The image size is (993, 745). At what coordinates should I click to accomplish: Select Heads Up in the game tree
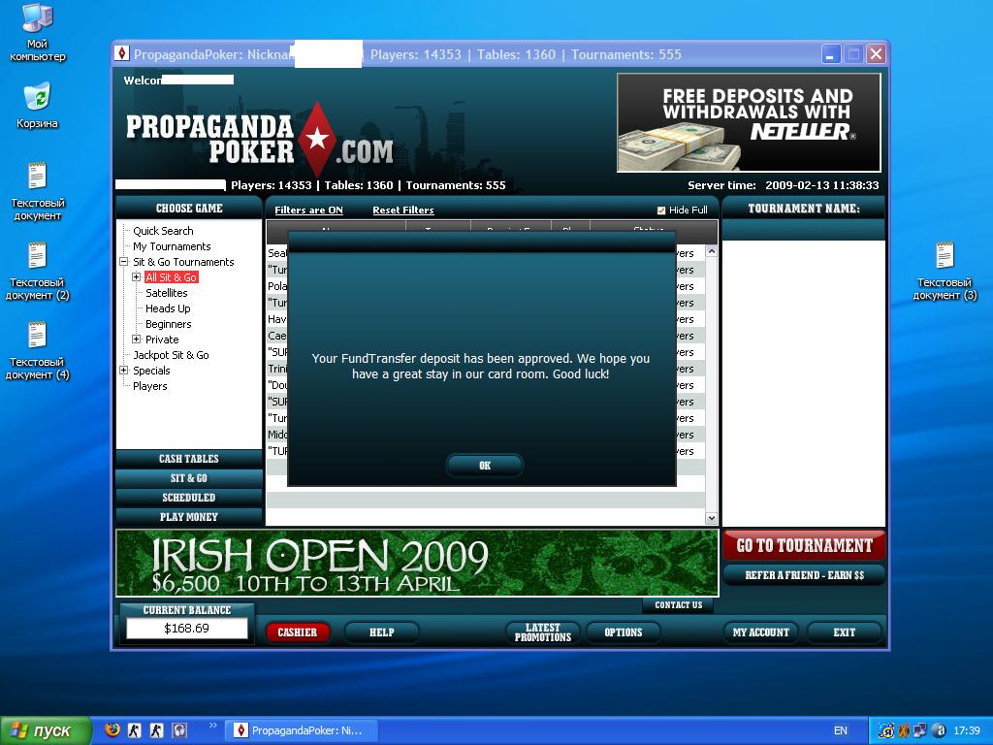168,308
